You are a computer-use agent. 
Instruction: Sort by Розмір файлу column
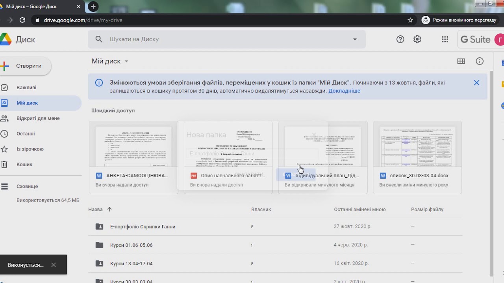tap(427, 209)
